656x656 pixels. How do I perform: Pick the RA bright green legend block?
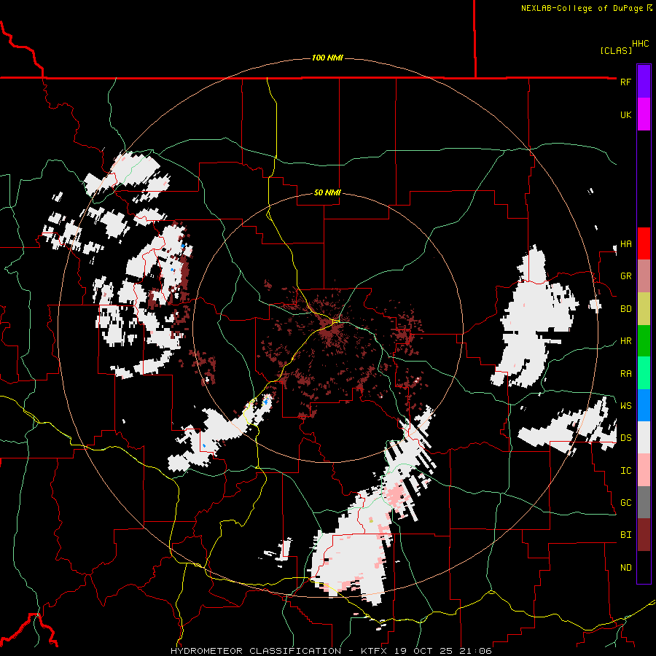[644, 373]
